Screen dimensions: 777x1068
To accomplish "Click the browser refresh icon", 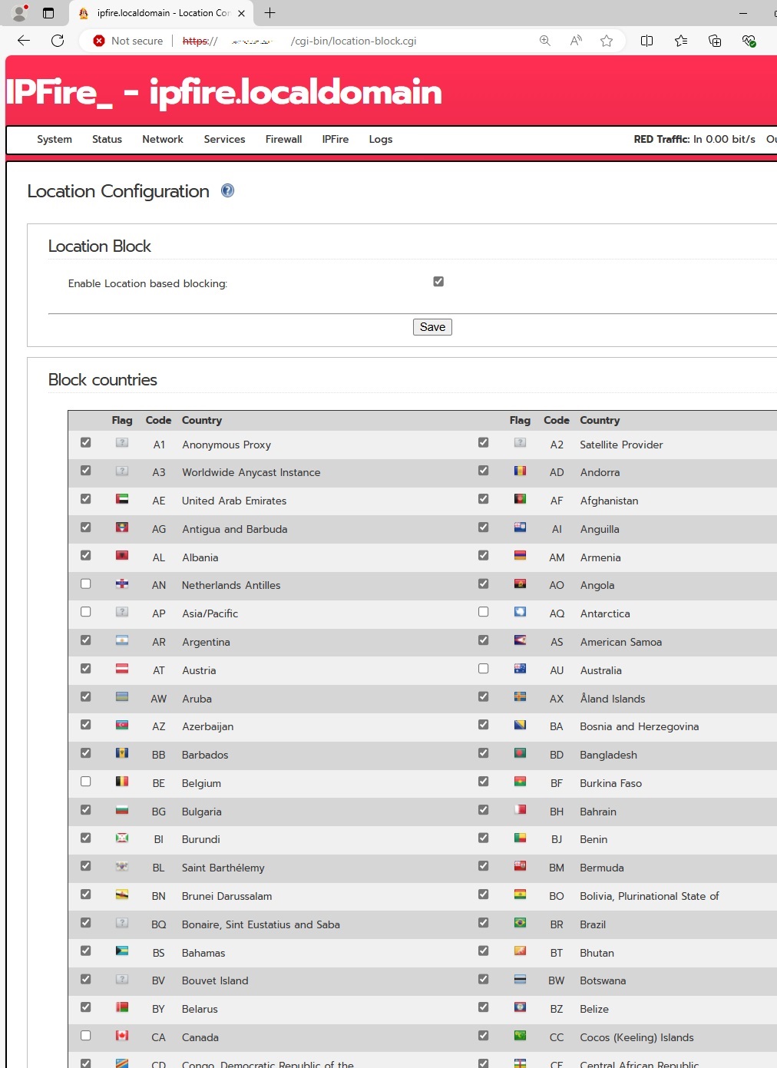I will (x=58, y=41).
